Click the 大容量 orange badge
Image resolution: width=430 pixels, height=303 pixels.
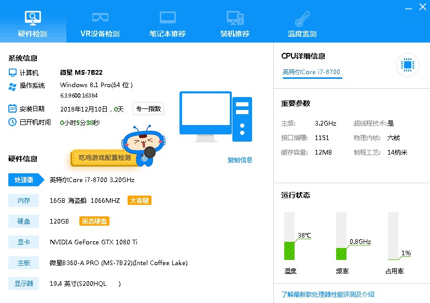click(x=140, y=200)
